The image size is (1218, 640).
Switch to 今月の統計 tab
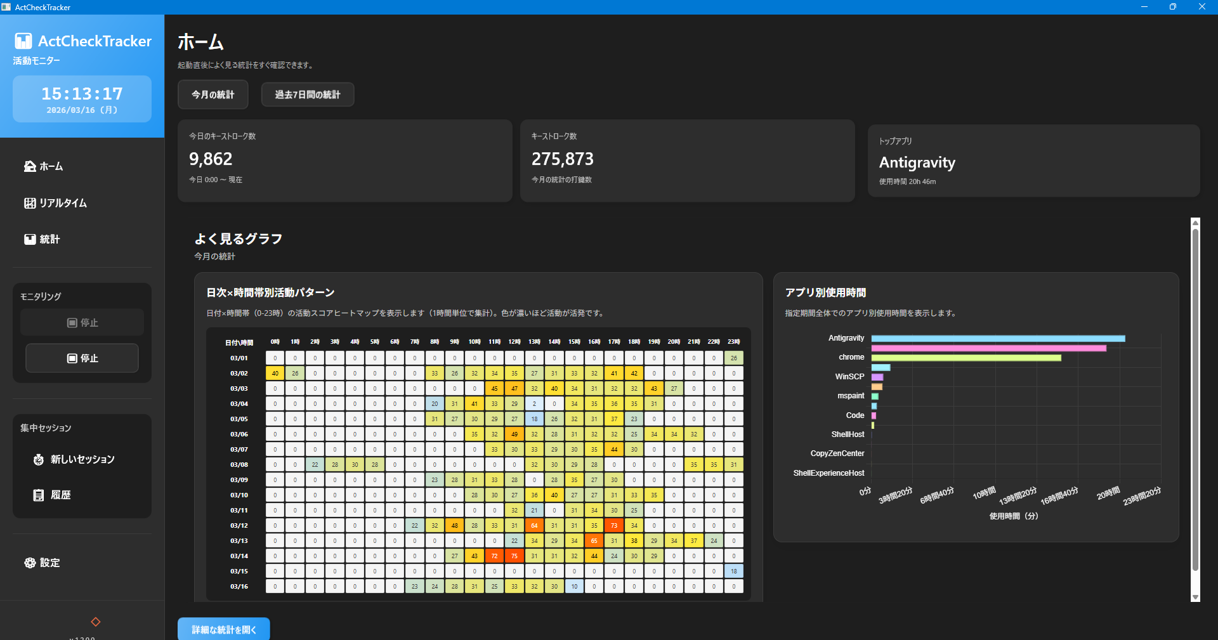(x=213, y=95)
